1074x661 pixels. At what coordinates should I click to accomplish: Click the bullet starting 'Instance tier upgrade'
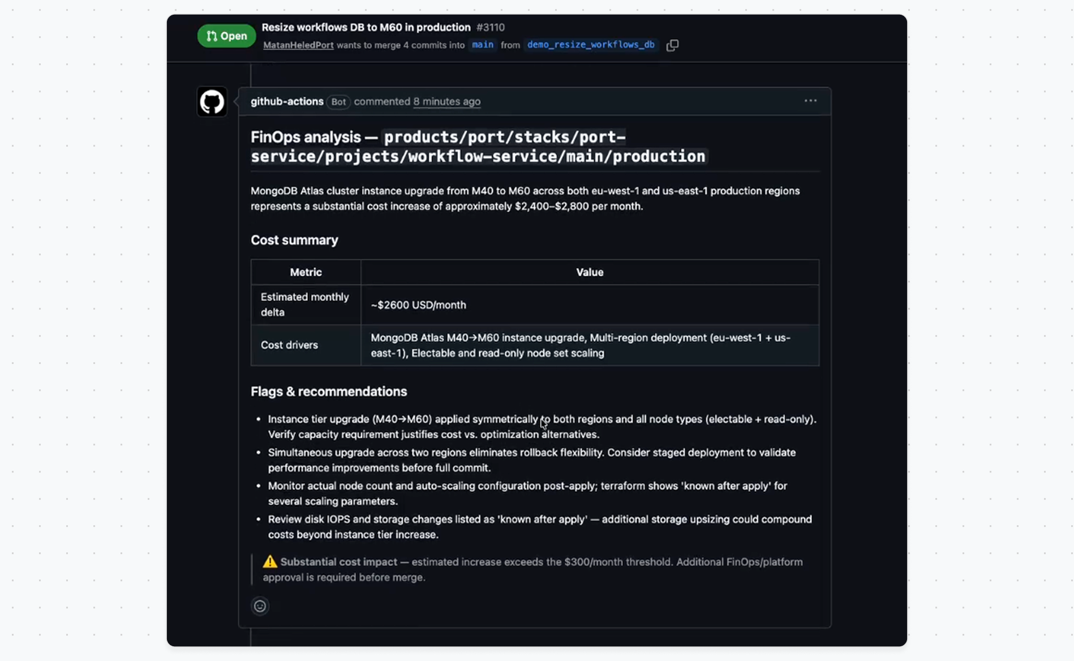542,427
